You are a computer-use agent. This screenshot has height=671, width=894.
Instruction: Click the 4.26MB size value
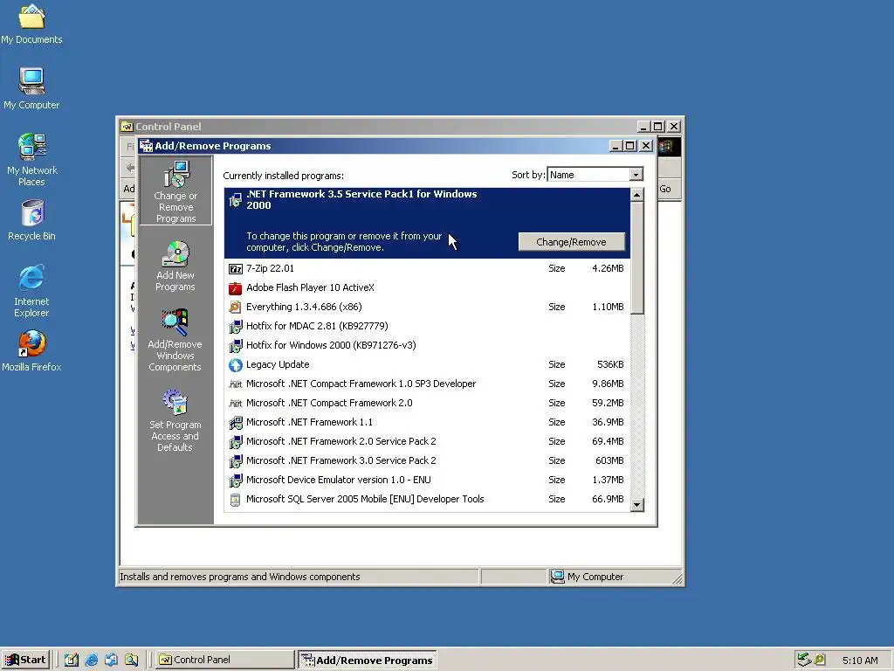click(608, 269)
